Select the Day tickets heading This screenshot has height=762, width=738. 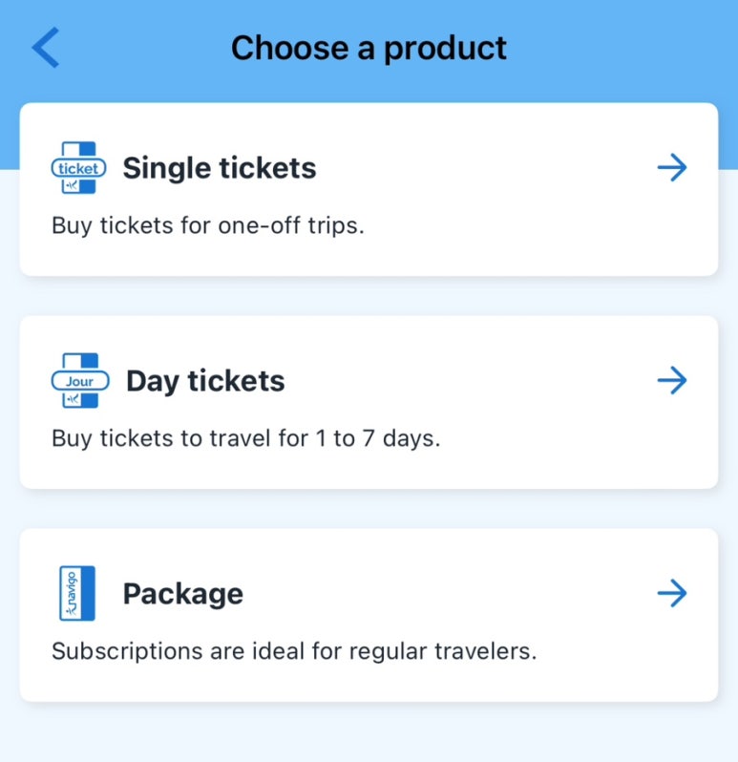click(205, 381)
